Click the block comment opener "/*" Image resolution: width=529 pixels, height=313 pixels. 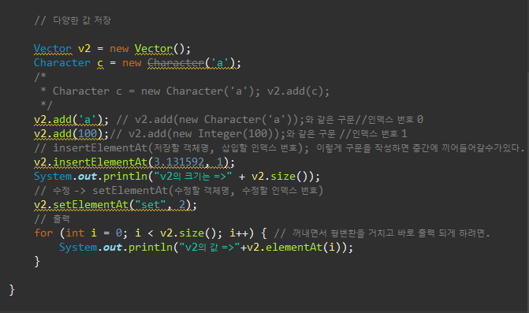pyautogui.click(x=40, y=77)
